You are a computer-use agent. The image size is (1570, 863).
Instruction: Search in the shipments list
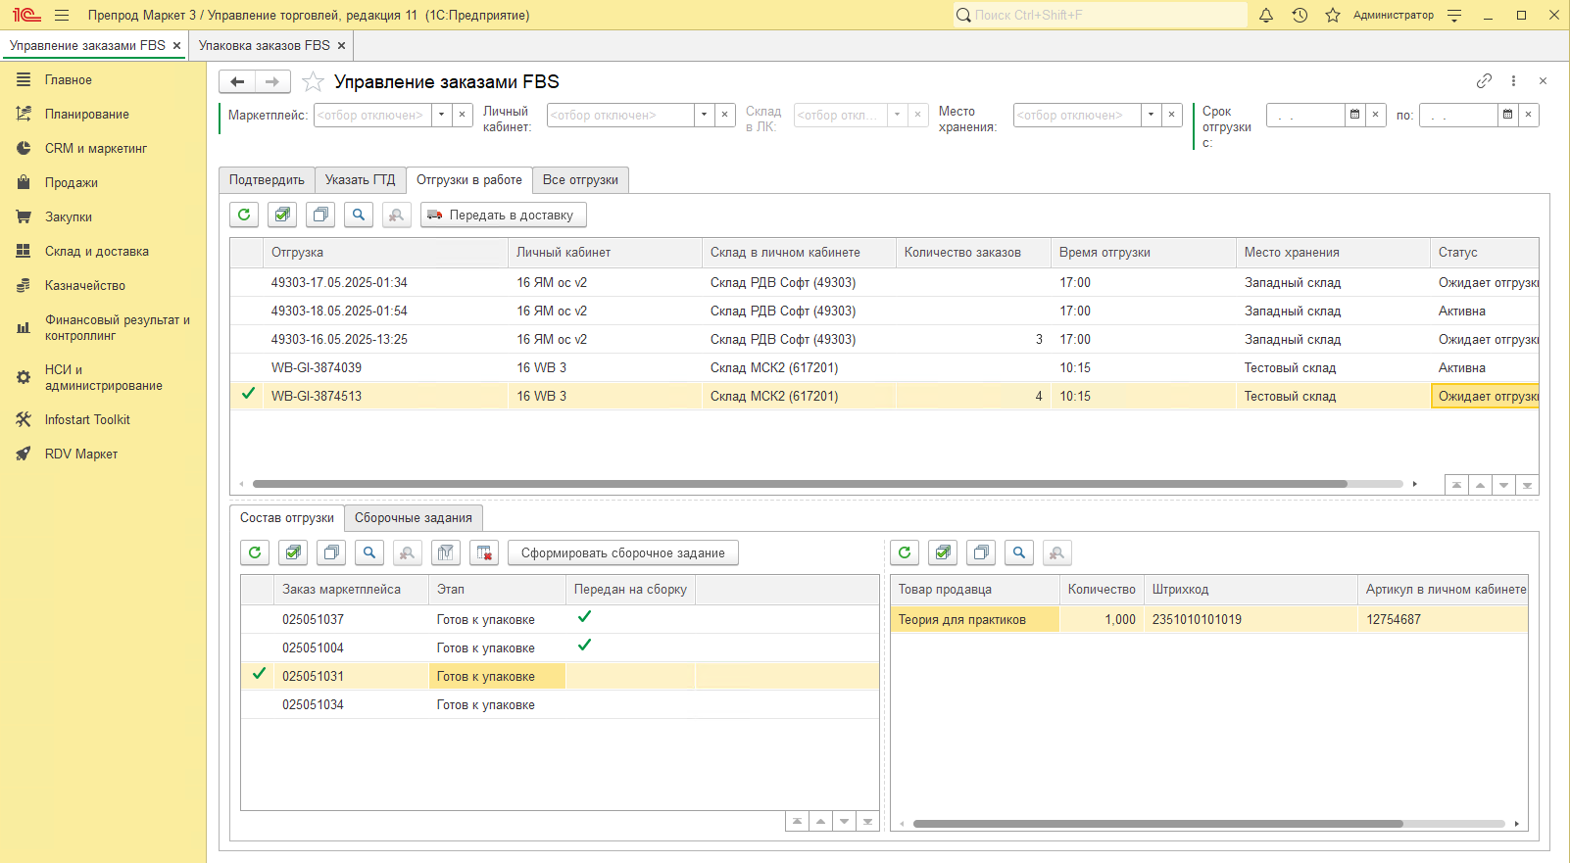pos(359,215)
